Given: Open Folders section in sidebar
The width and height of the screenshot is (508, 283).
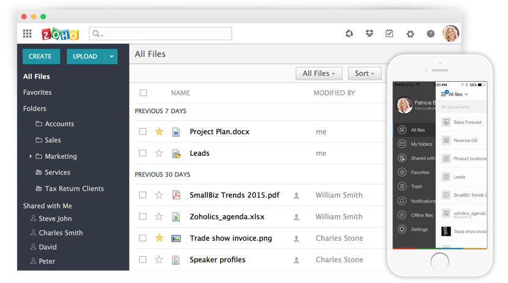Looking at the screenshot, I should 35,108.
